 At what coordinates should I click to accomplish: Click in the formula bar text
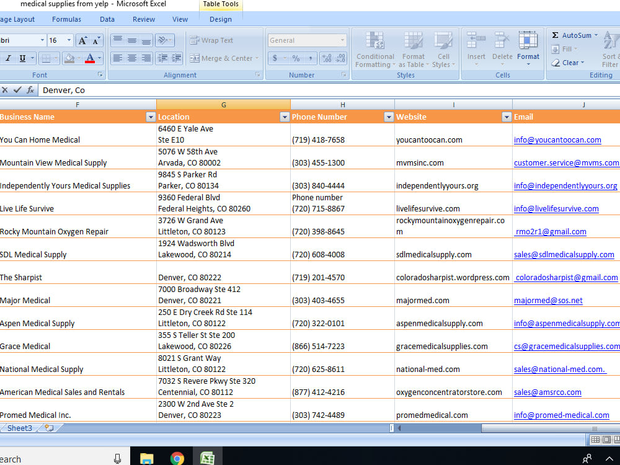(x=63, y=90)
